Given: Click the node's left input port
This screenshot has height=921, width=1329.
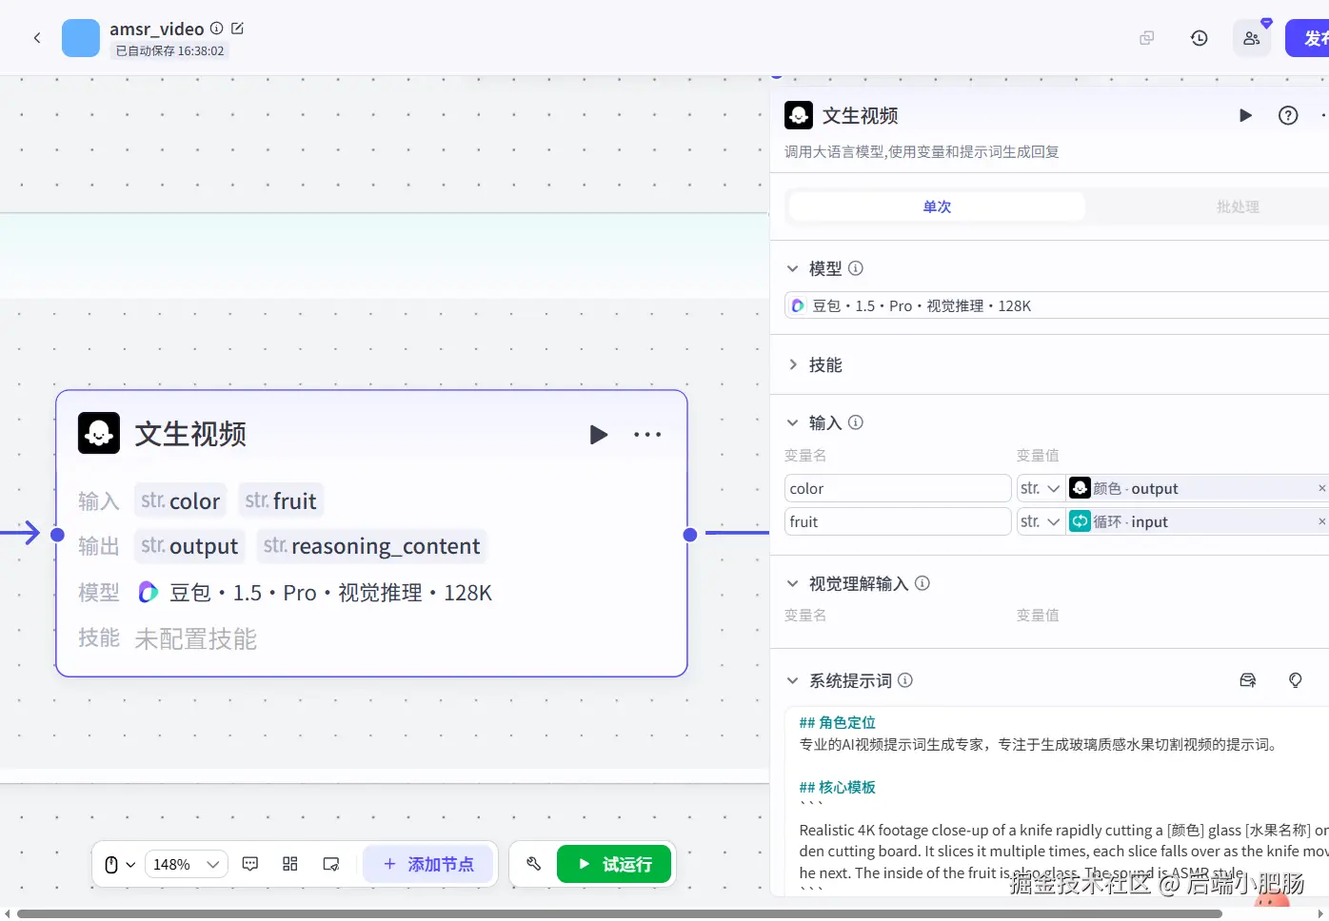Looking at the screenshot, I should [x=57, y=535].
